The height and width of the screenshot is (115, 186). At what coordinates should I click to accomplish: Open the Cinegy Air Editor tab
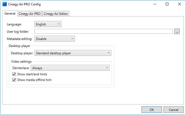(56, 14)
